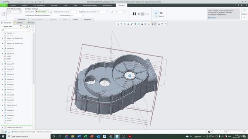Toggle the spin center icon in graphics toolbar

(x=156, y=24)
